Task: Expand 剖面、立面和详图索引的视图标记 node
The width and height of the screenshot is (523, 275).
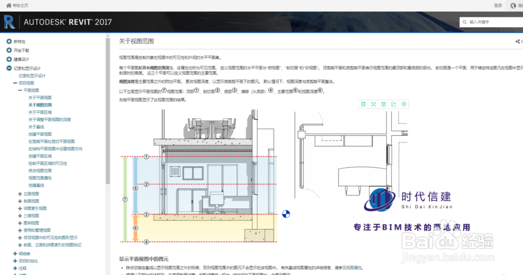Action: (20, 245)
